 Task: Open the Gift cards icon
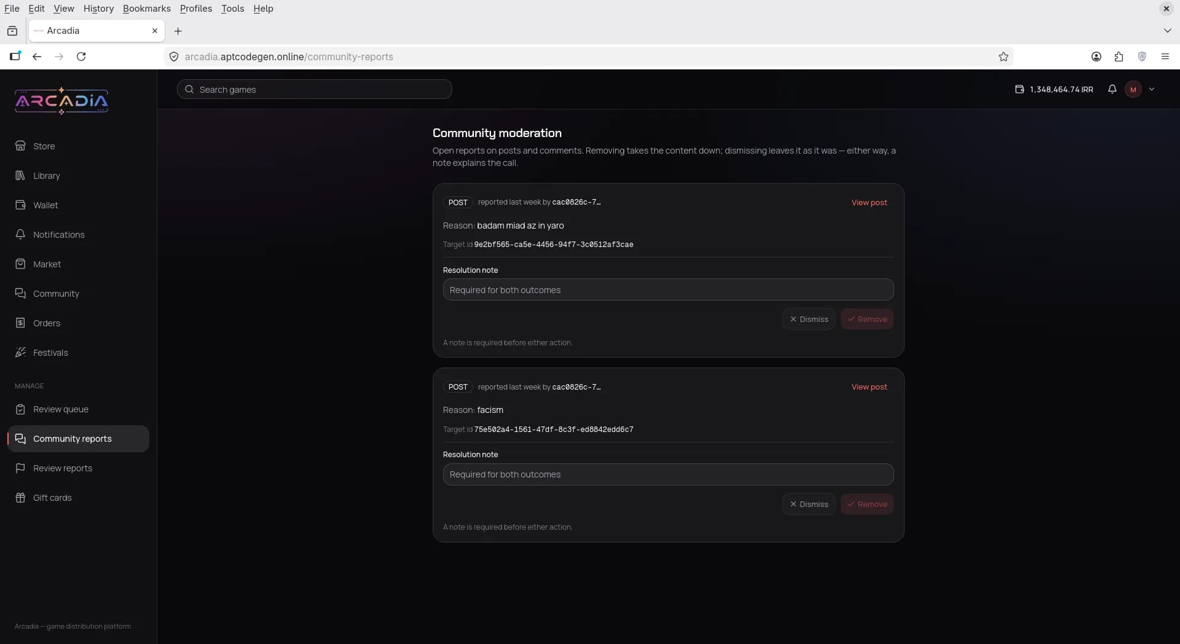click(20, 497)
